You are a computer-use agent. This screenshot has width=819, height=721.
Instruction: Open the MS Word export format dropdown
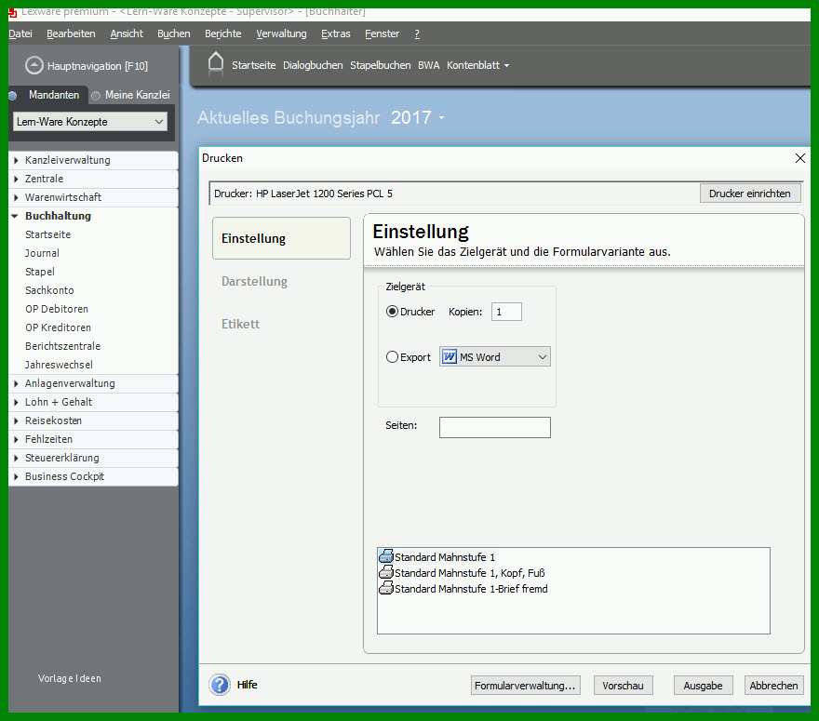coord(543,357)
